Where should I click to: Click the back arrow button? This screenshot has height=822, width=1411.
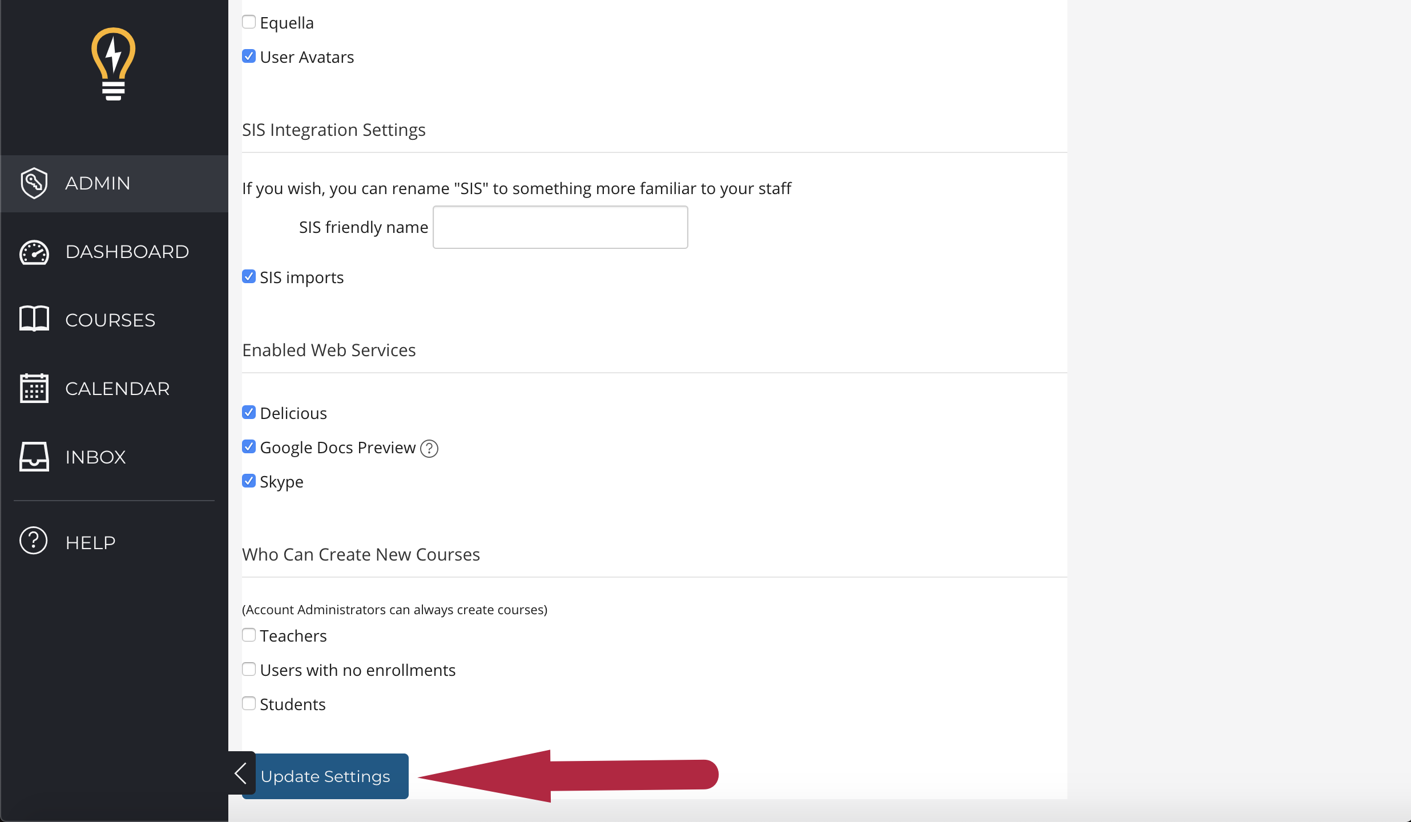pyautogui.click(x=241, y=774)
